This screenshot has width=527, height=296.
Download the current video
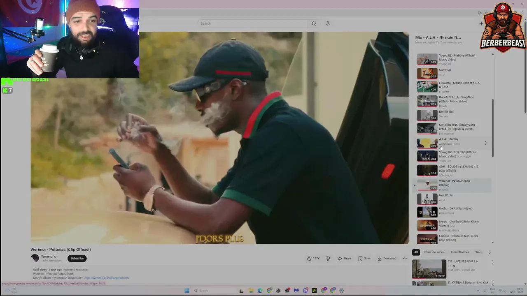[387, 258]
